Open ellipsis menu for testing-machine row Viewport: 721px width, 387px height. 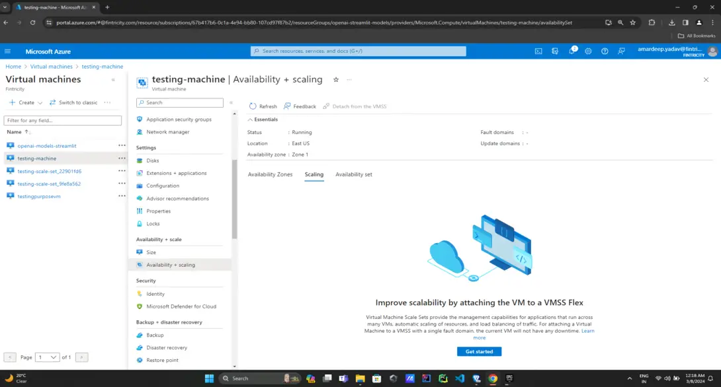click(122, 158)
